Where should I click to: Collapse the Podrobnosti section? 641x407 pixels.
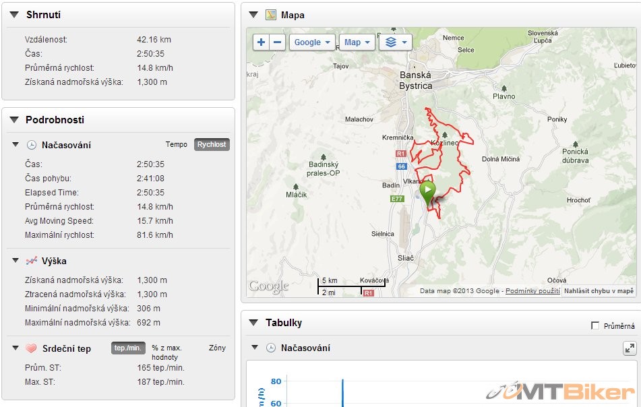tap(14, 120)
